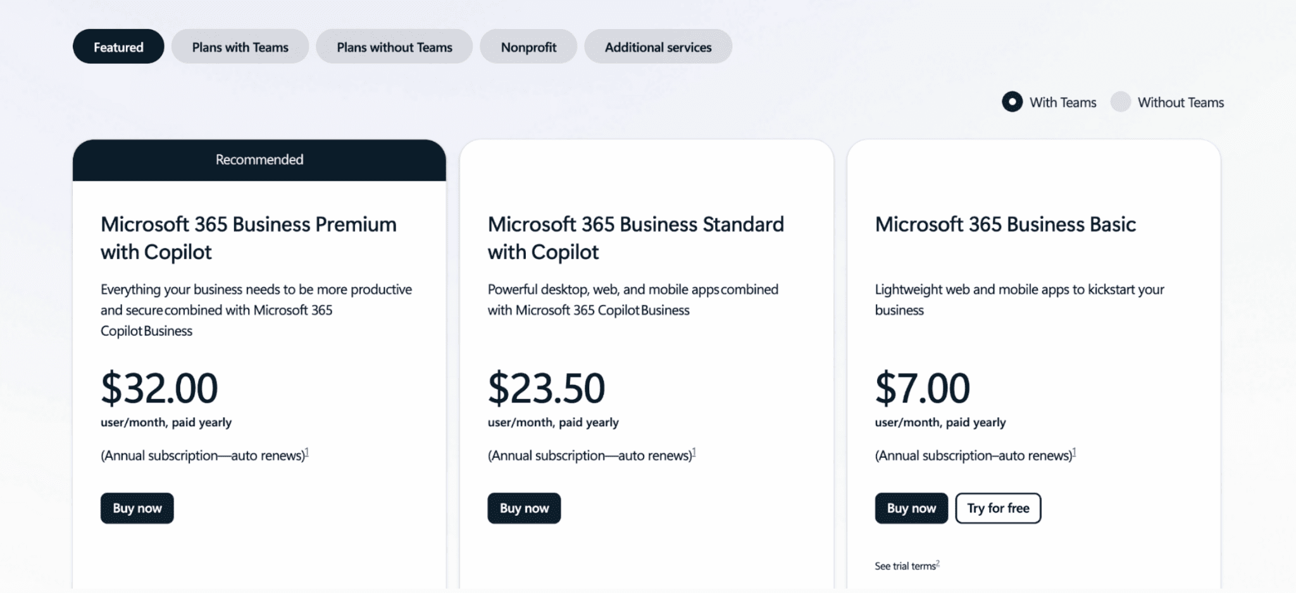Switch to Plans without Teams tab
The image size is (1296, 593).
[x=394, y=47]
